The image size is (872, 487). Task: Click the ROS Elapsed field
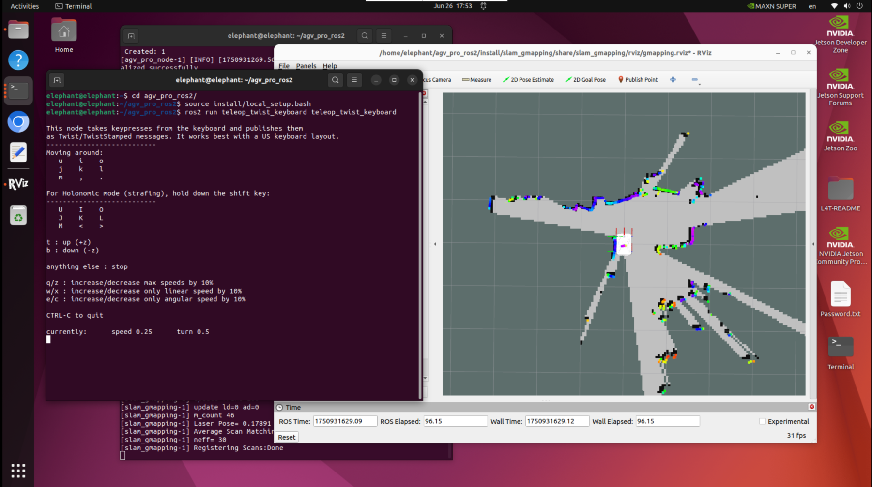tap(455, 421)
